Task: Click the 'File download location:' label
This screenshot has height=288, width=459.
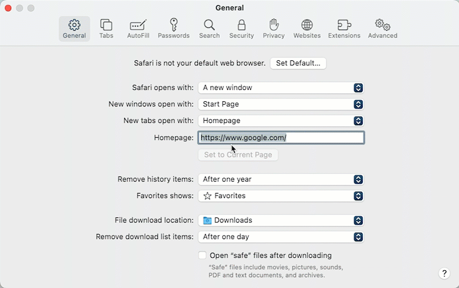Action: coord(154,220)
